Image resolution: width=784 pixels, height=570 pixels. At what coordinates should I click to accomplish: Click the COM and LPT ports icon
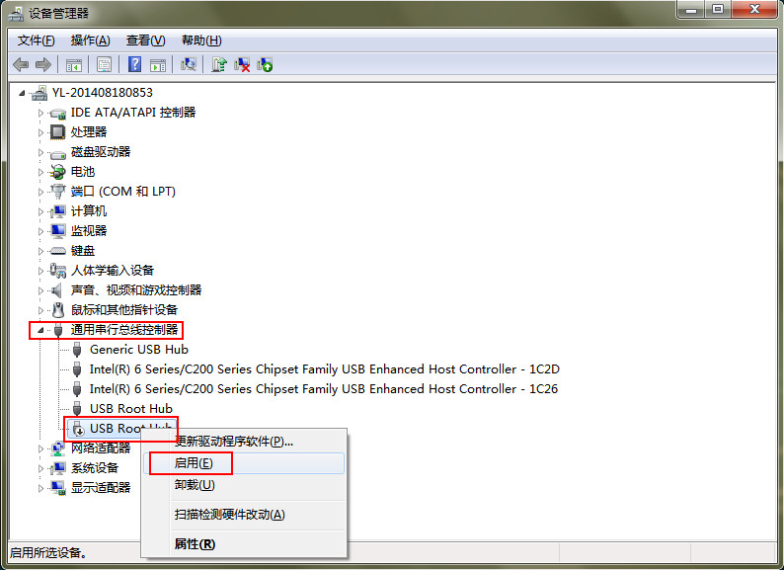[x=58, y=192]
